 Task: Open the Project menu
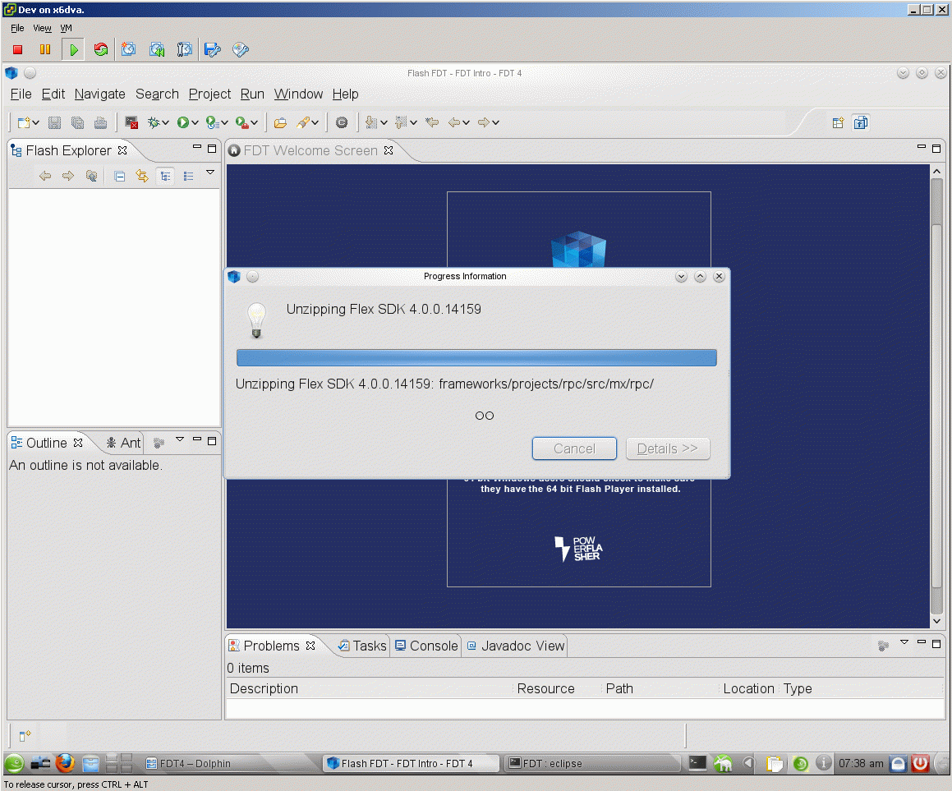(x=209, y=94)
